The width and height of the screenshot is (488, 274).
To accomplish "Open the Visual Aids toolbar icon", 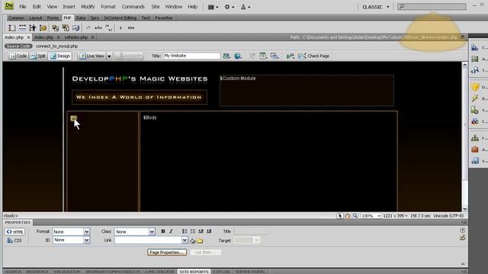I will click(x=274, y=56).
